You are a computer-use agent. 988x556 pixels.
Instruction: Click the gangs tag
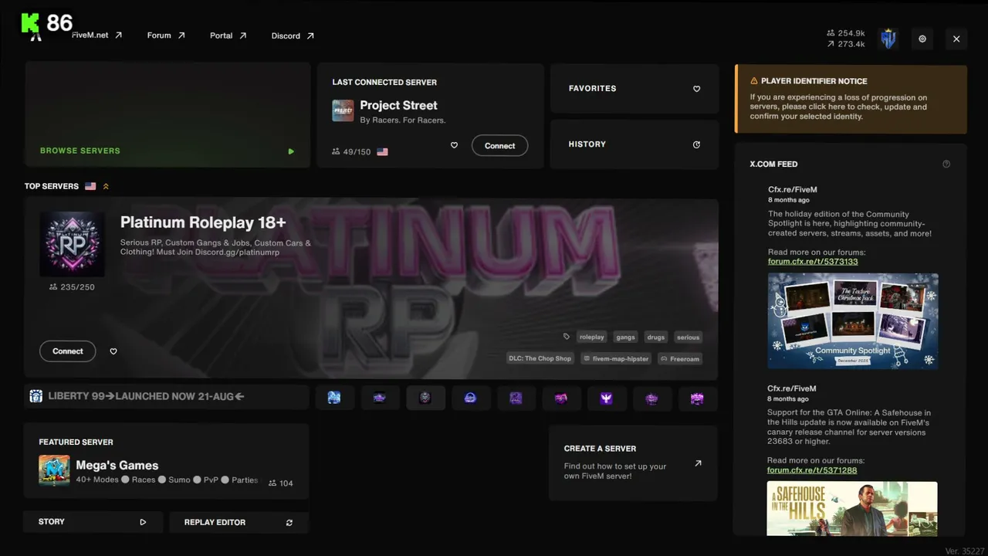(x=626, y=337)
